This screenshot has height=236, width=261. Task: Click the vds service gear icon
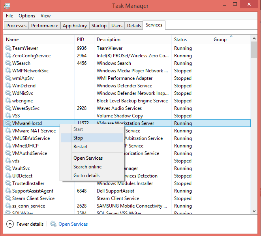tap(8, 160)
